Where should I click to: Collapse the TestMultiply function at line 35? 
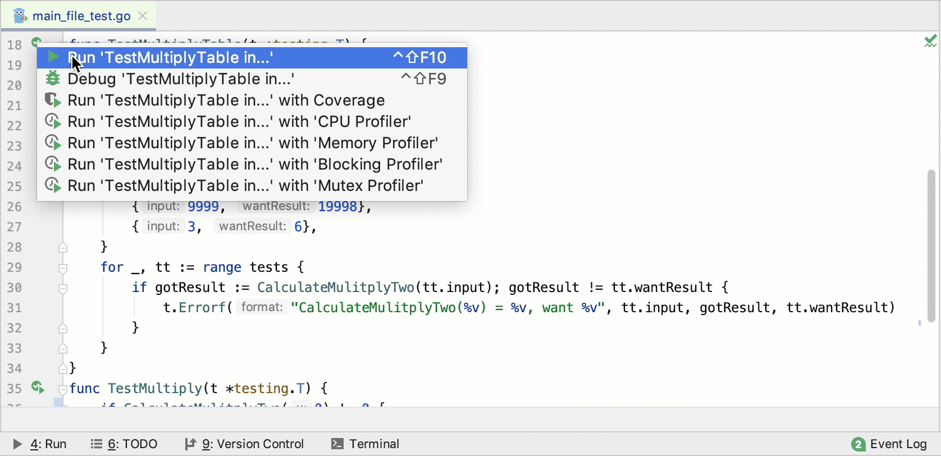63,389
